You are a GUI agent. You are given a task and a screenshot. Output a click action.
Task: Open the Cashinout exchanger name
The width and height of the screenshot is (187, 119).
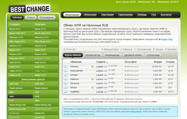coord(74,79)
